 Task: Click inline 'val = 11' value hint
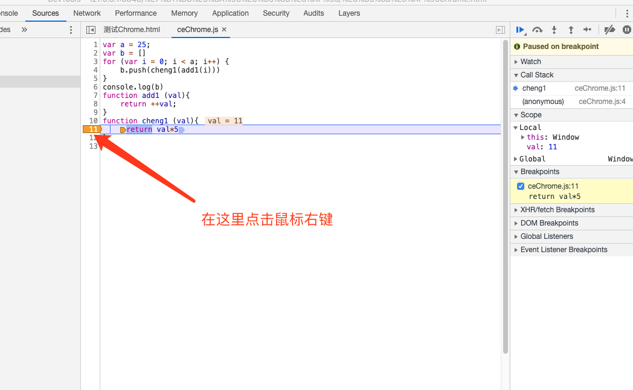(x=225, y=121)
